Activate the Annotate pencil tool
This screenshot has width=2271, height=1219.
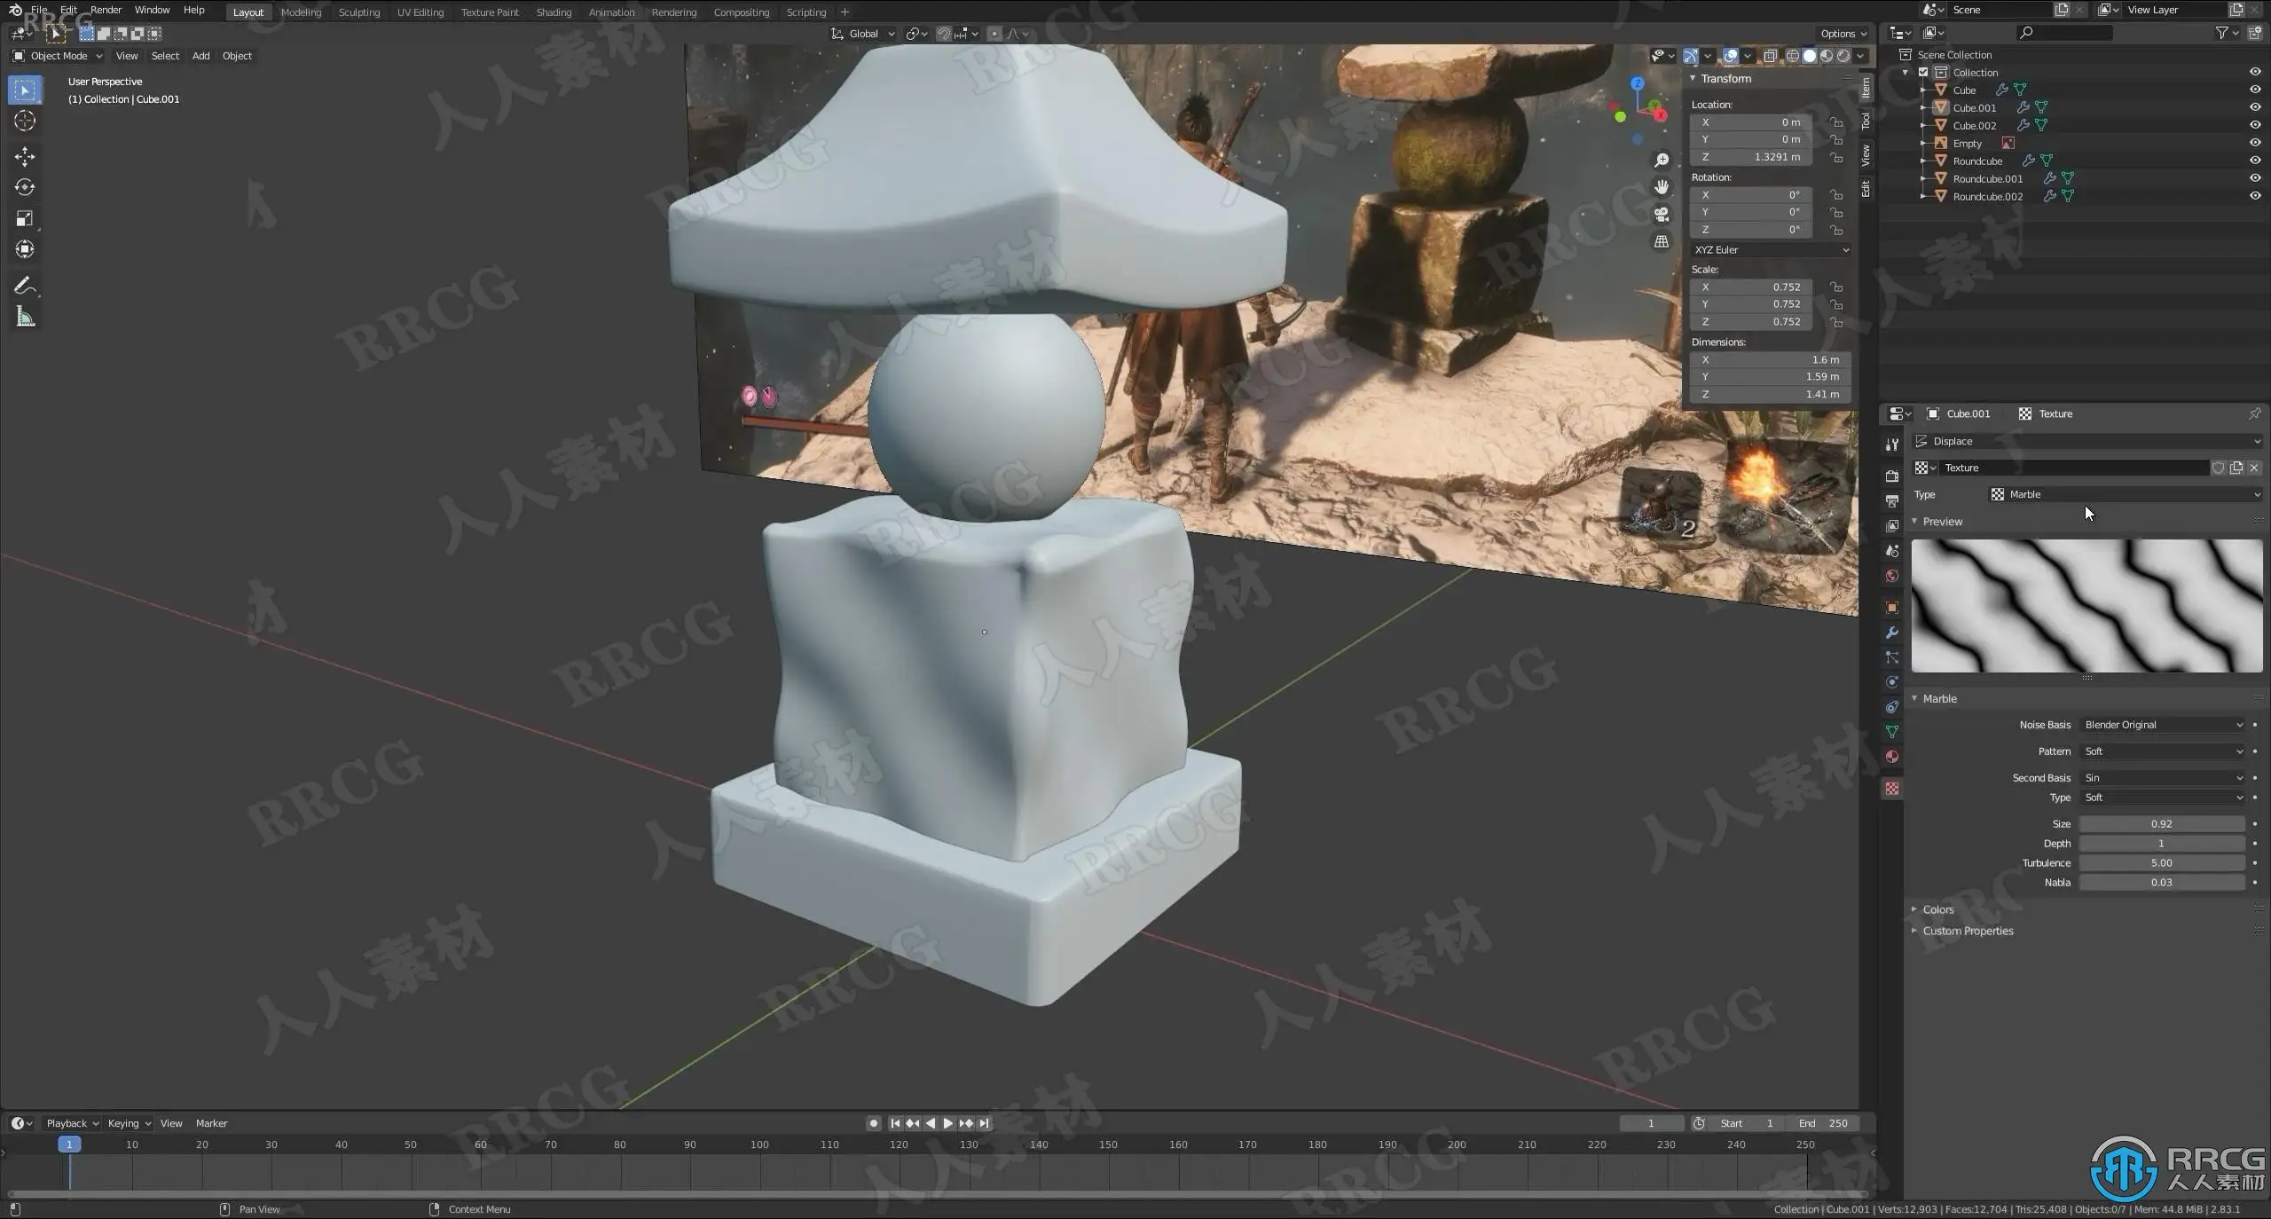pos(25,286)
